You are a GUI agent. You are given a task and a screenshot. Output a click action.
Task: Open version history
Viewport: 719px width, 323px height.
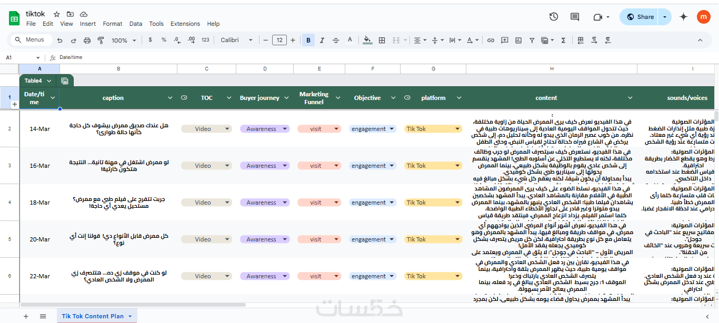click(x=554, y=17)
